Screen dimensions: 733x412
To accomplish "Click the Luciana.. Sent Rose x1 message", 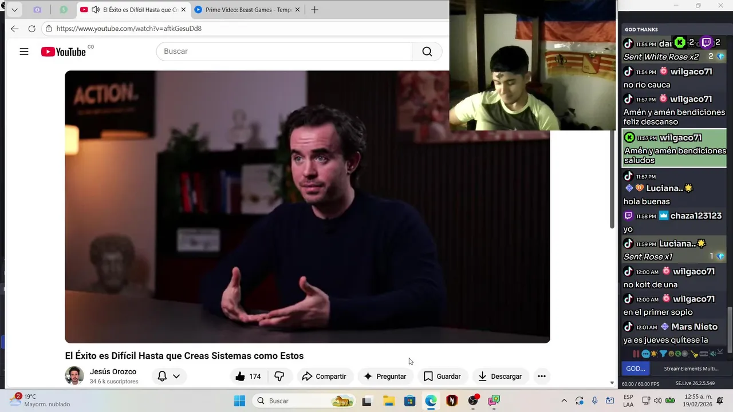I will [x=674, y=250].
